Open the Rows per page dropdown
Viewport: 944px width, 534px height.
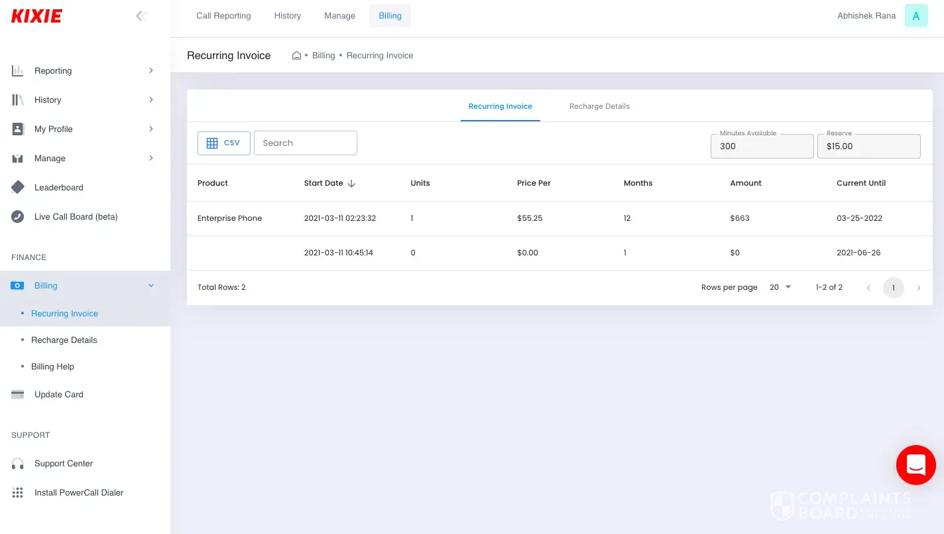(780, 287)
